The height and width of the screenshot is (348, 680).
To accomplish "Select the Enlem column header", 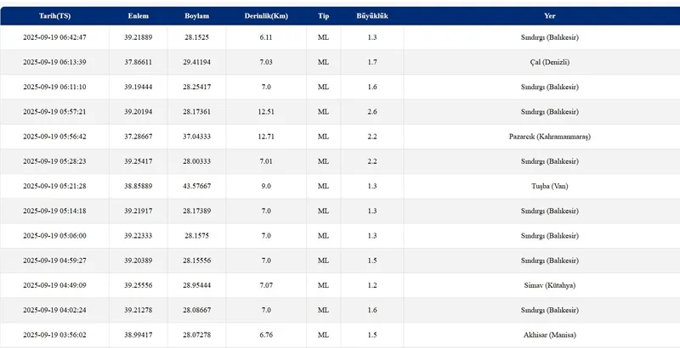I will click(x=139, y=16).
